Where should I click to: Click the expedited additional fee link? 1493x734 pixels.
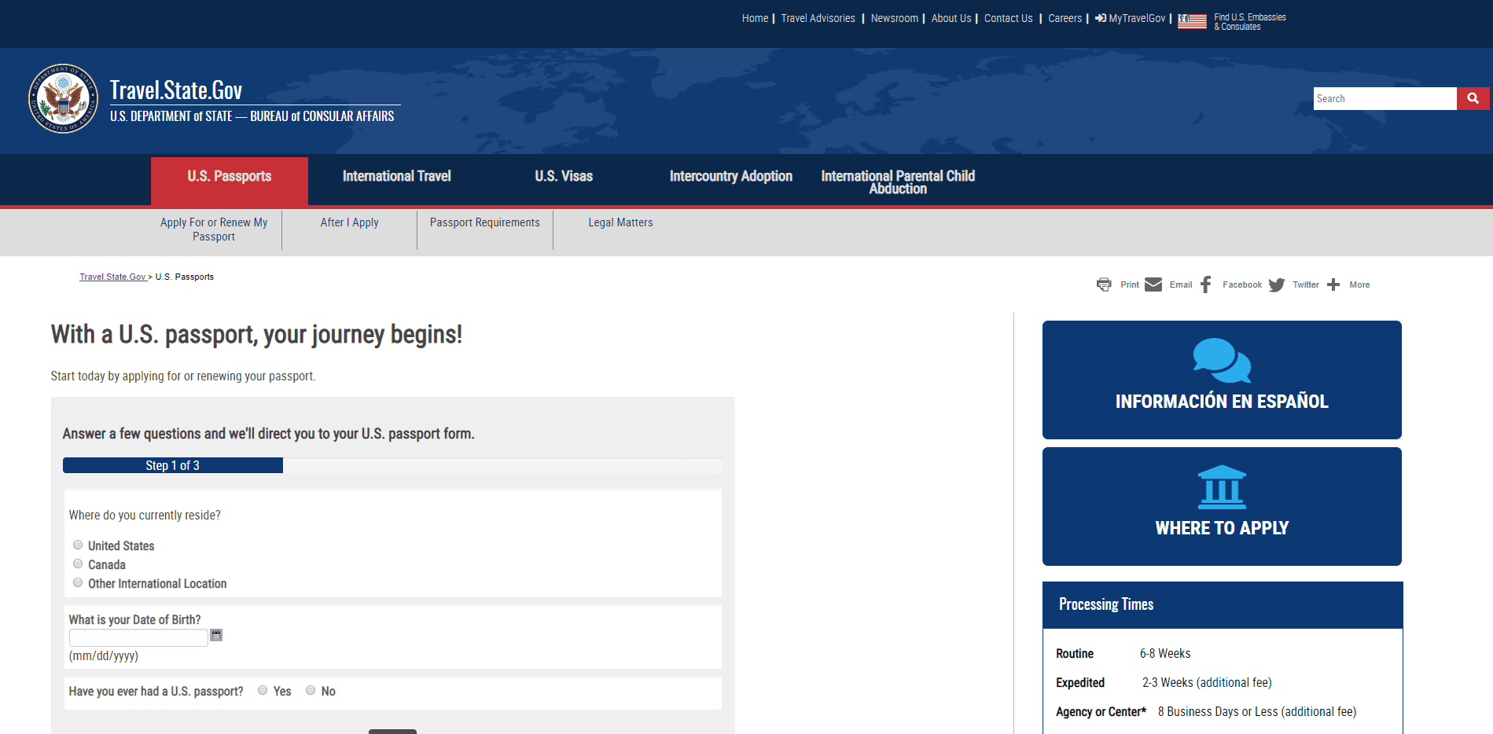pos(1235,682)
